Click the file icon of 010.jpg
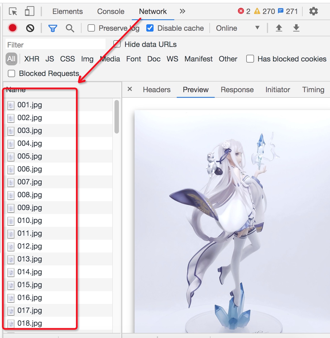Screen dimensions: 330x338 pyautogui.click(x=11, y=221)
